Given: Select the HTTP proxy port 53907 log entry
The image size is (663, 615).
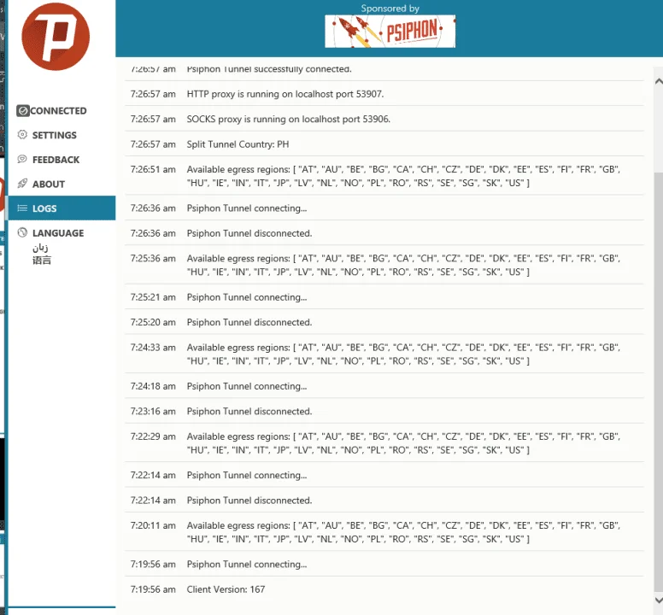Looking at the screenshot, I should click(x=384, y=94).
